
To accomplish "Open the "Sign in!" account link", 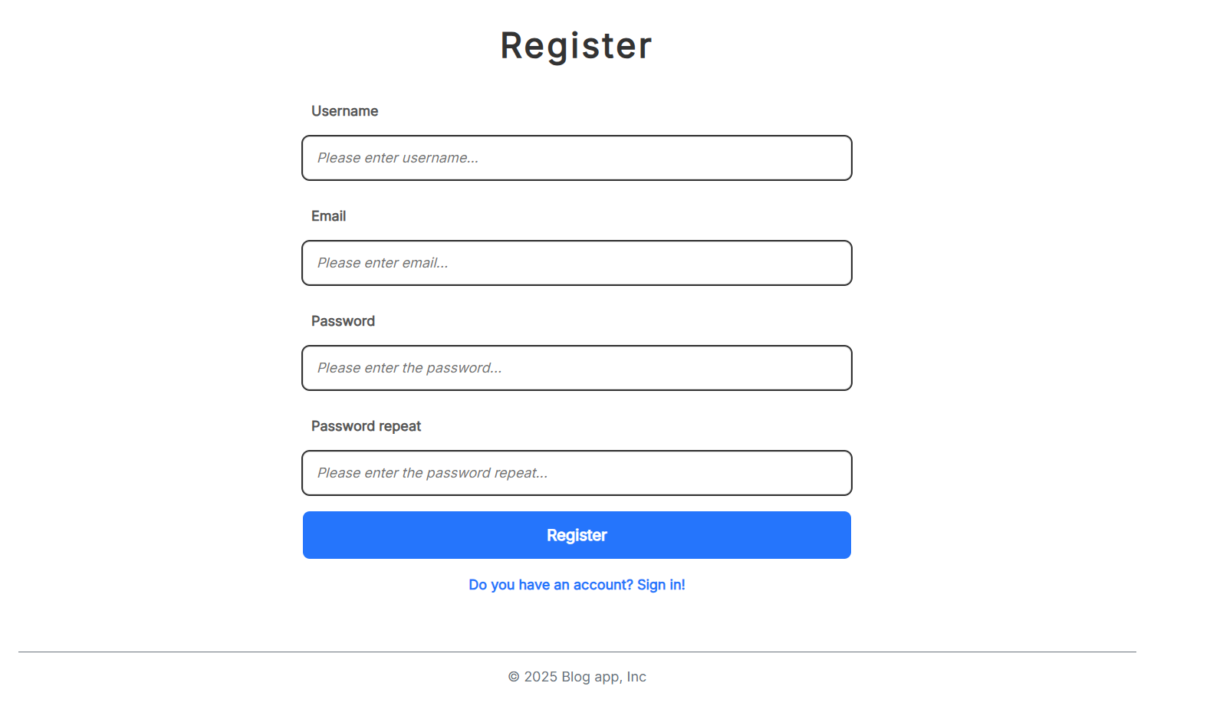I will 661,585.
